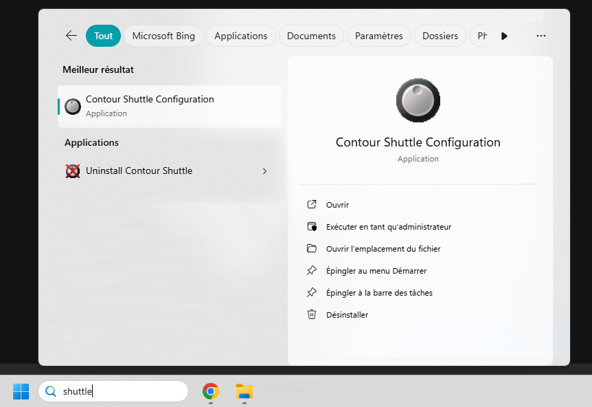592x407 pixels.
Task: Click the back arrow in search panel
Action: point(71,36)
